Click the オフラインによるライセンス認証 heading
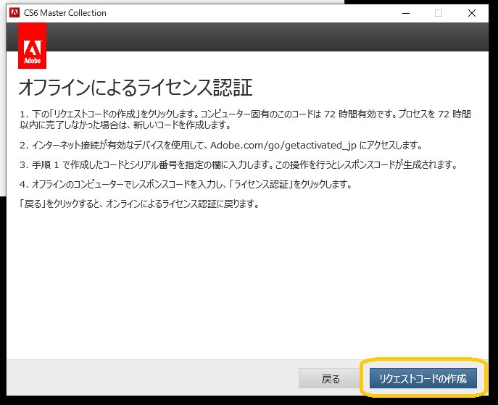Screen dimensions: 498x405 136,88
